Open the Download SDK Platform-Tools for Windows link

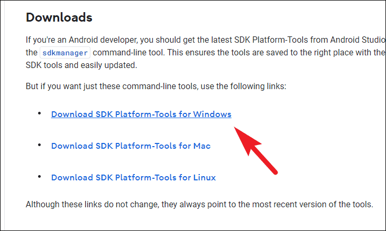(141, 114)
